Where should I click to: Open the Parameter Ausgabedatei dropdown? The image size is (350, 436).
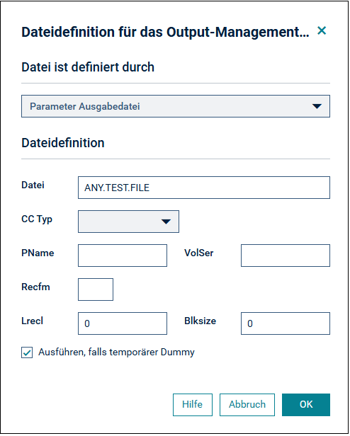click(176, 106)
